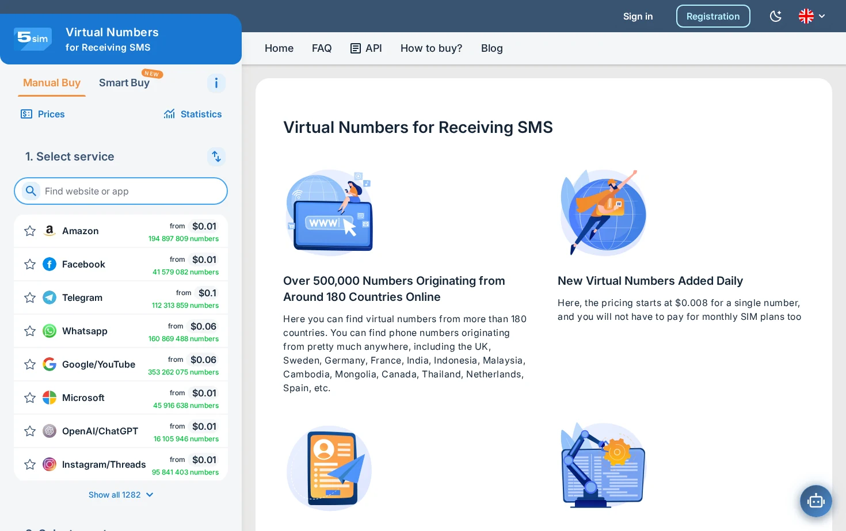Open the FAQ menu item

click(x=322, y=48)
